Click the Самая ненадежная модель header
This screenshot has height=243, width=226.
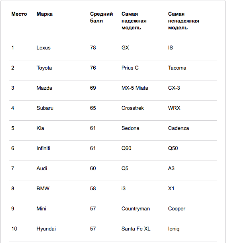[x=183, y=21]
